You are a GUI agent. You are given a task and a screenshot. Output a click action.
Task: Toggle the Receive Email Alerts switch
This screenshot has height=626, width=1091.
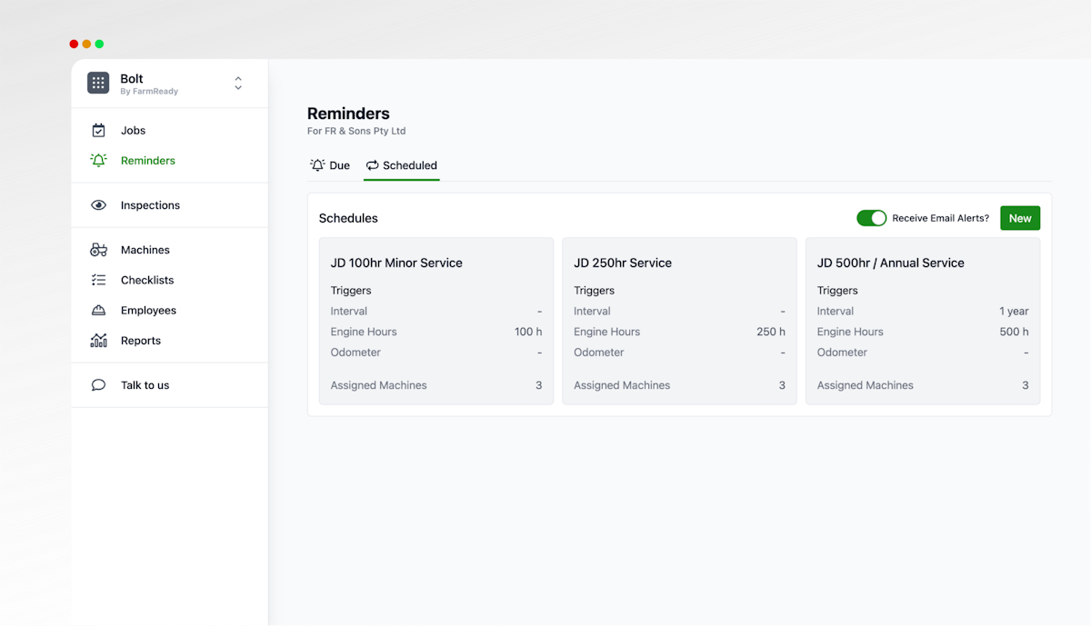[871, 218]
